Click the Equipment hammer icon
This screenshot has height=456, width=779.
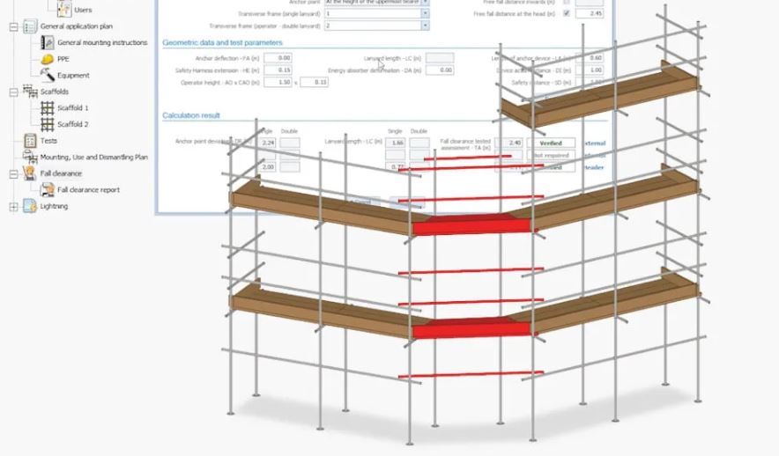(48, 75)
